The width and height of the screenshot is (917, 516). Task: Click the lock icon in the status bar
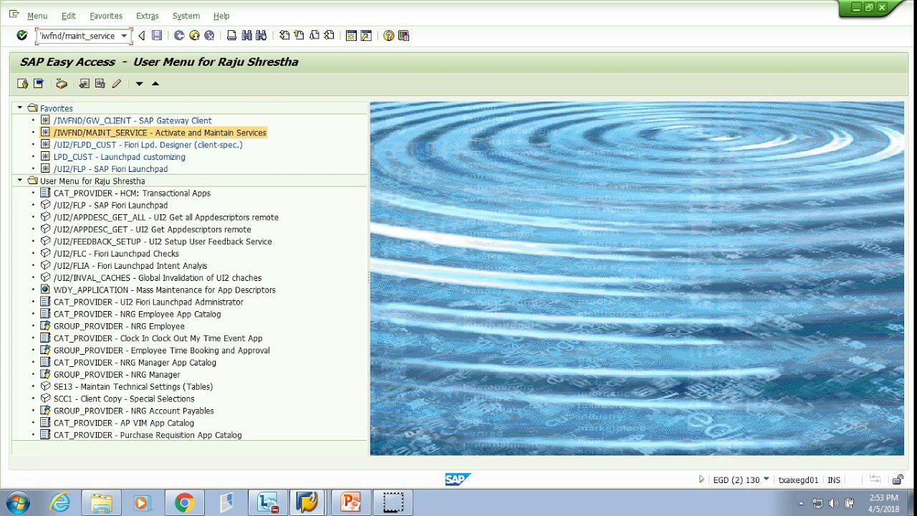coord(898,479)
